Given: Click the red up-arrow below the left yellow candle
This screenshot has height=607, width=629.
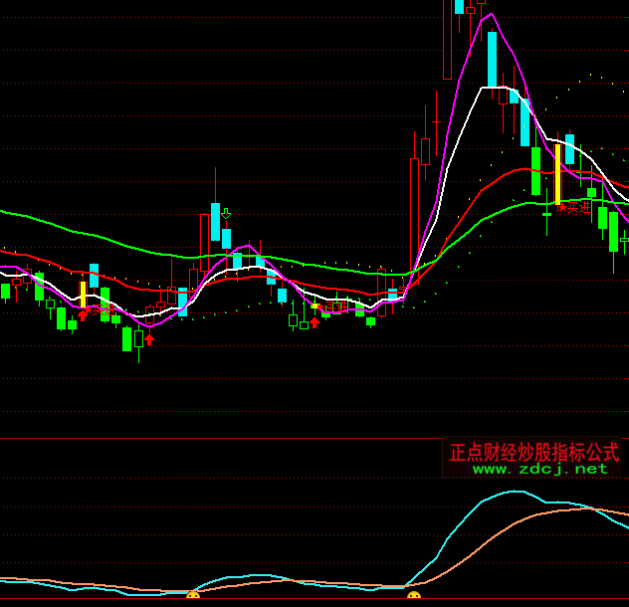Looking at the screenshot, I should 83,315.
